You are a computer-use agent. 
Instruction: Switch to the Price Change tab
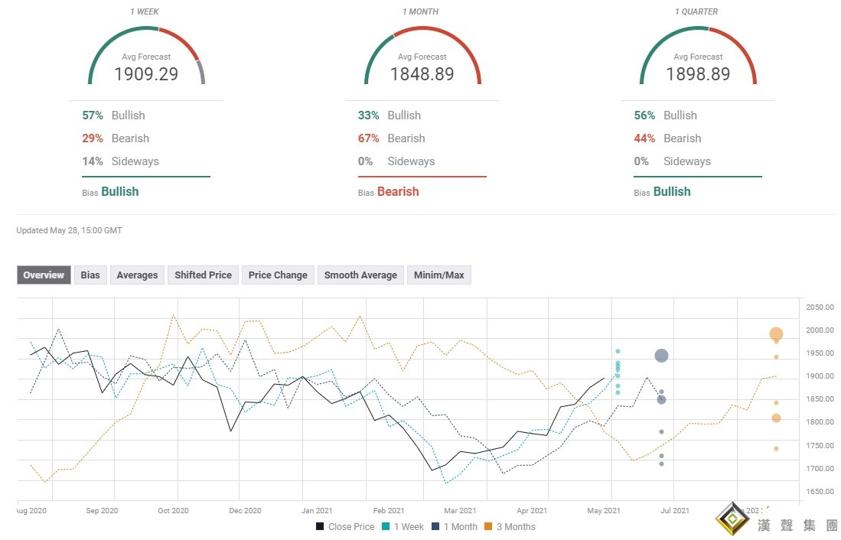(x=278, y=275)
